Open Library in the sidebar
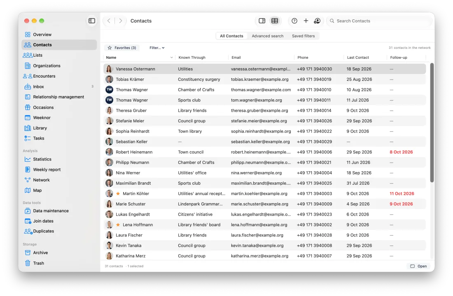This screenshot has width=453, height=296. 59,128
